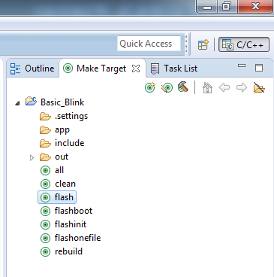Select the flashonefile make target
Viewport: 274px width, 277px height.
(71, 238)
